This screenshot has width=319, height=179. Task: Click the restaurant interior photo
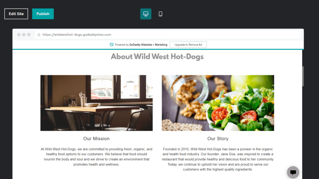tap(96, 103)
